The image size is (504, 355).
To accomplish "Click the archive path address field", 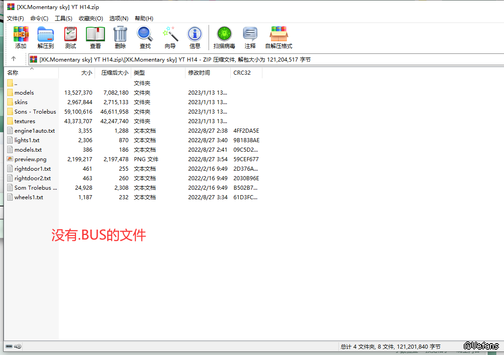I will coord(266,59).
